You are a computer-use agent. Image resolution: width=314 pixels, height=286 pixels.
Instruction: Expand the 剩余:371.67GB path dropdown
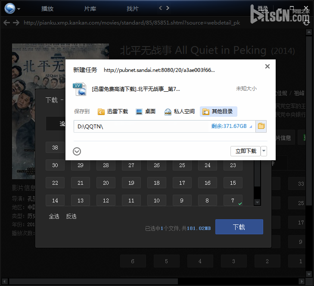[x=232, y=126]
